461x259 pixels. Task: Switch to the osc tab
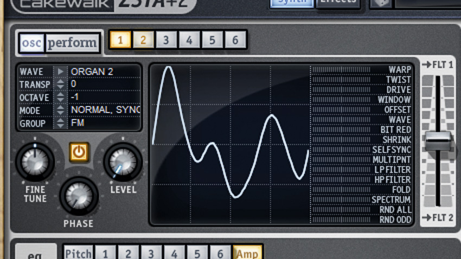coord(31,43)
